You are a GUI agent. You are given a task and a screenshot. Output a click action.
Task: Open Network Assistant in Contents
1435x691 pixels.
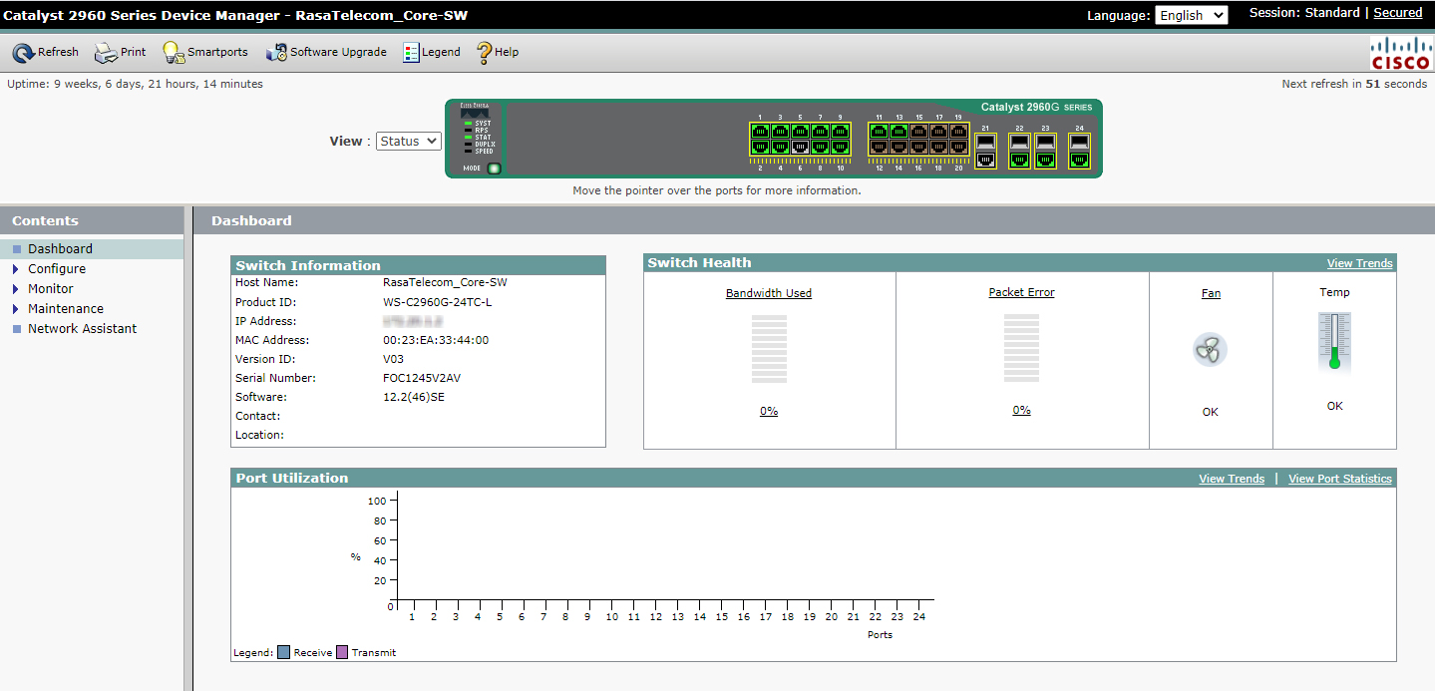pos(82,329)
